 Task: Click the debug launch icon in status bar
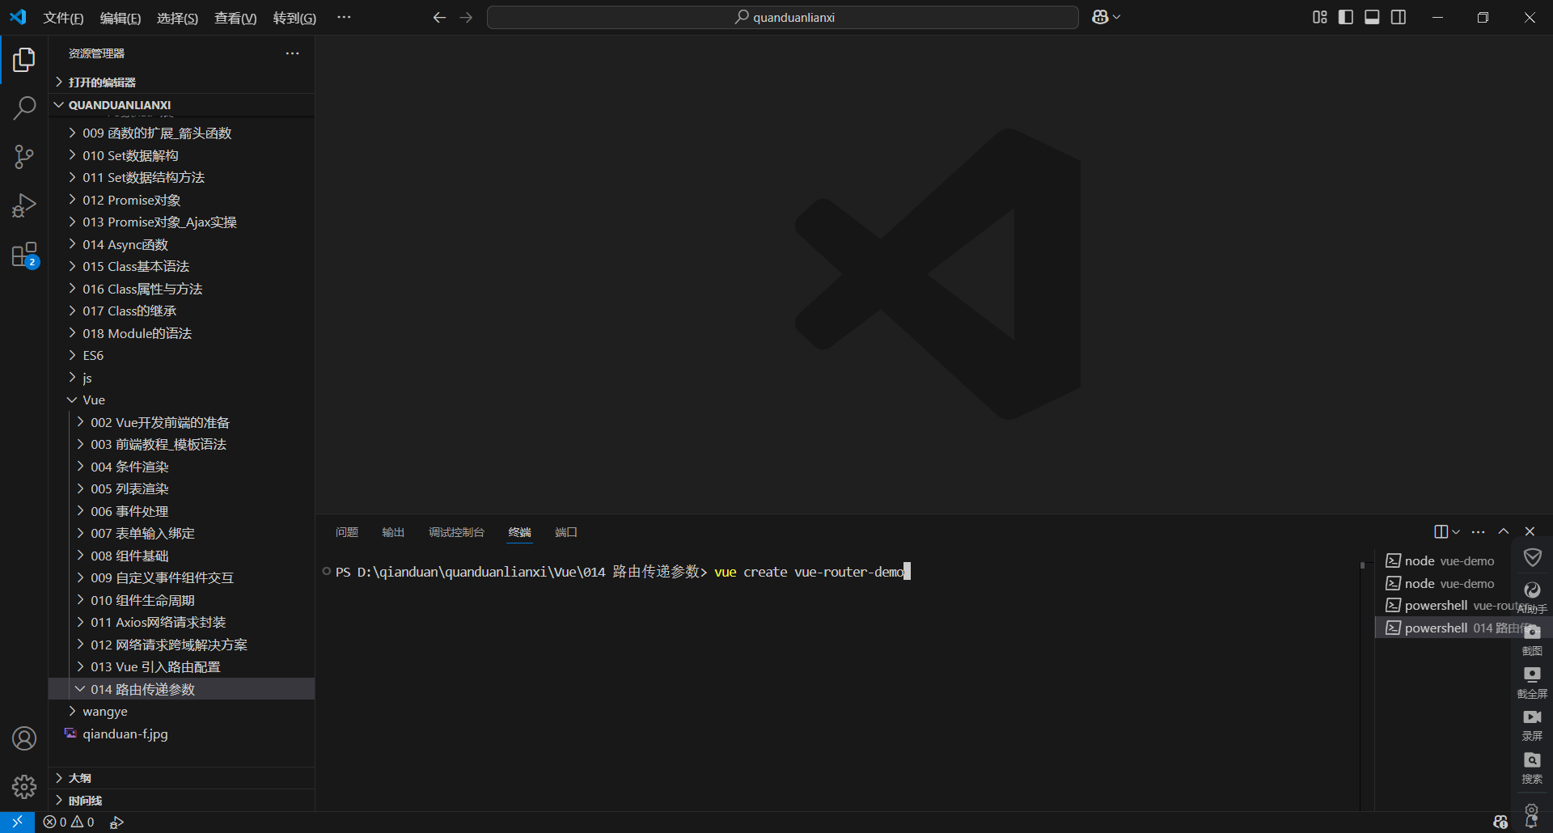117,822
